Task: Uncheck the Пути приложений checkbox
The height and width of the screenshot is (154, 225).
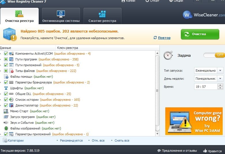Action: [x=6, y=65]
